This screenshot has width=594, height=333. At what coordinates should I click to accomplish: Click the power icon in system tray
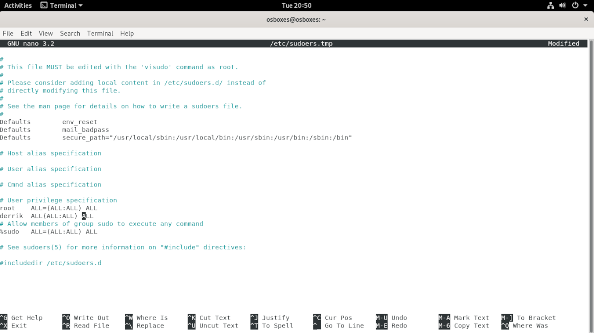(576, 5)
